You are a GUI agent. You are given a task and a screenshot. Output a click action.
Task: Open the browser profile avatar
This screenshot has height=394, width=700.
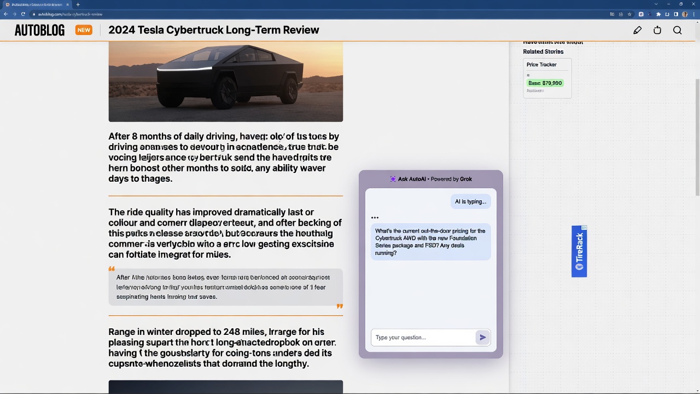point(685,14)
